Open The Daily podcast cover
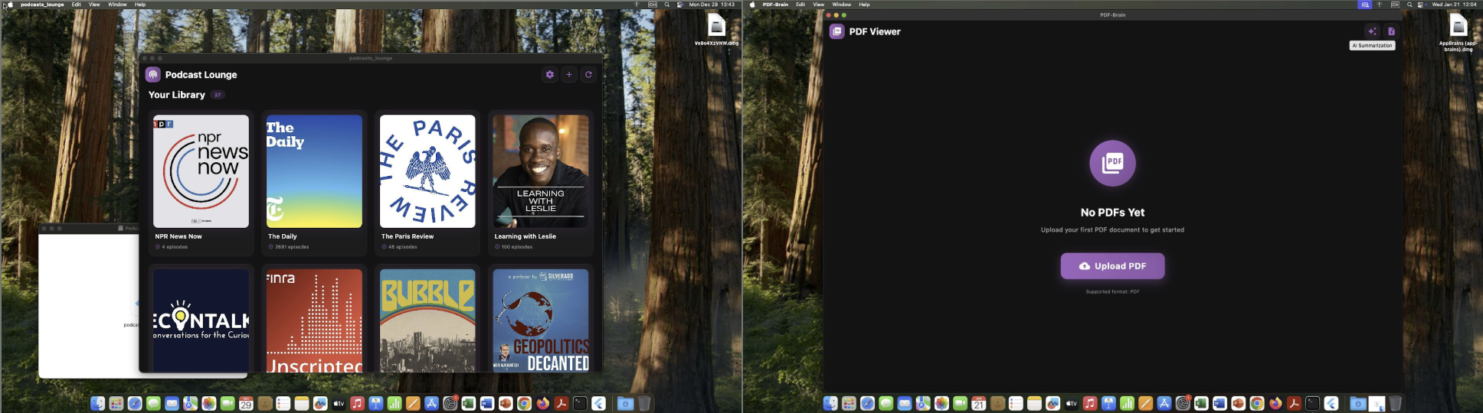This screenshot has height=413, width=1483. pyautogui.click(x=314, y=171)
